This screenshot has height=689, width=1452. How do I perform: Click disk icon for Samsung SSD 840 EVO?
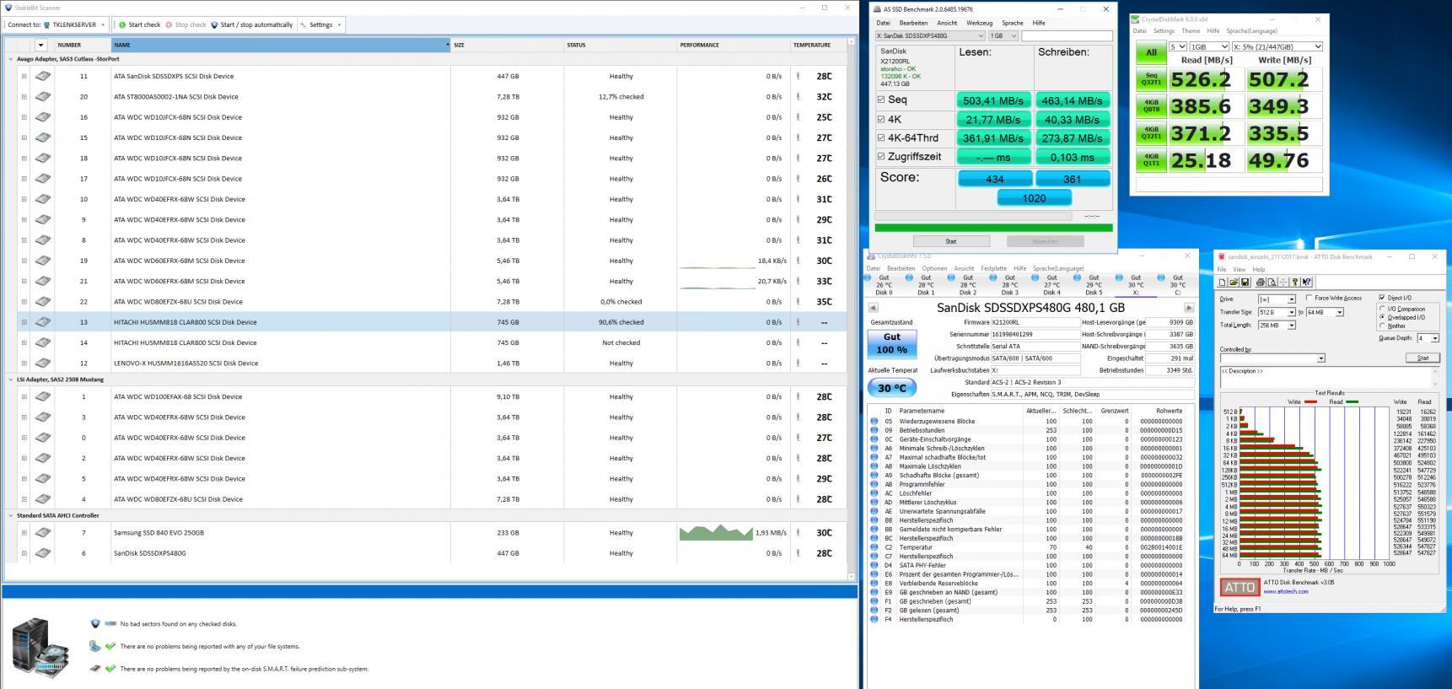coord(43,533)
